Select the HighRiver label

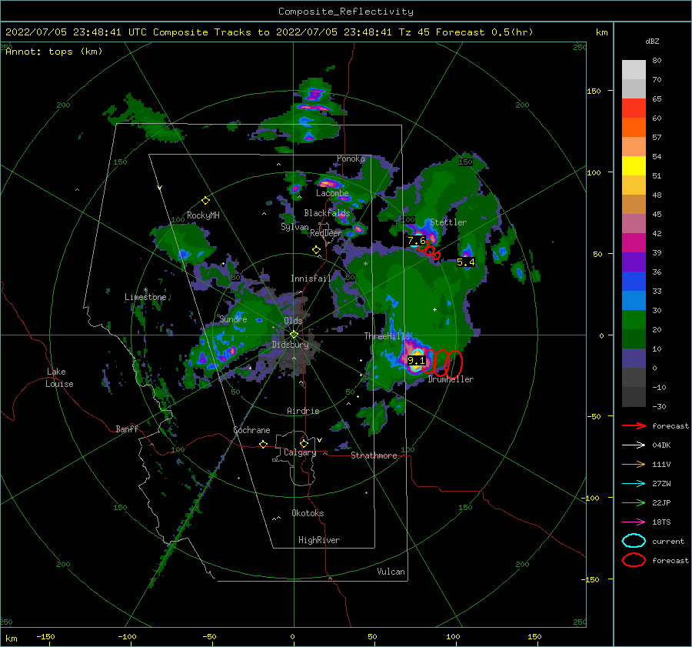(318, 540)
